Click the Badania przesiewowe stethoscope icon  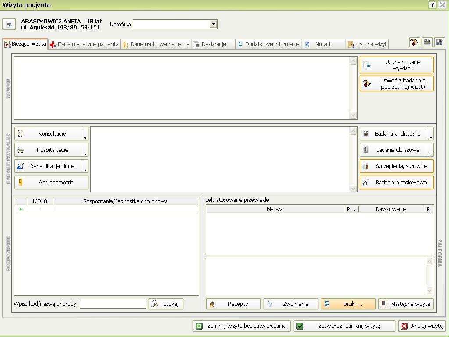(x=366, y=182)
